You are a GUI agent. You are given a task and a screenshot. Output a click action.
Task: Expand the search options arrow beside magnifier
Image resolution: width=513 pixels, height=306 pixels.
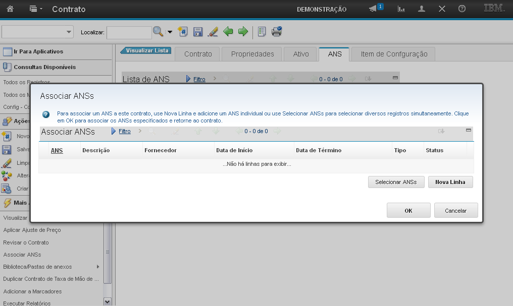[170, 32]
